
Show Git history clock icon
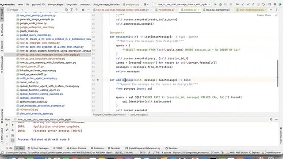(258, 4)
